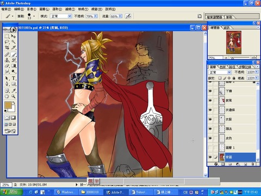Open the 編輯 (Edit) menu
The height and width of the screenshot is (196, 261).
pyautogui.click(x=19, y=9)
